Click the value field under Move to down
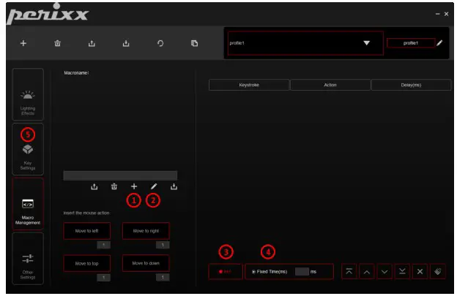Viewport: 457px width, 296px height. click(163, 277)
